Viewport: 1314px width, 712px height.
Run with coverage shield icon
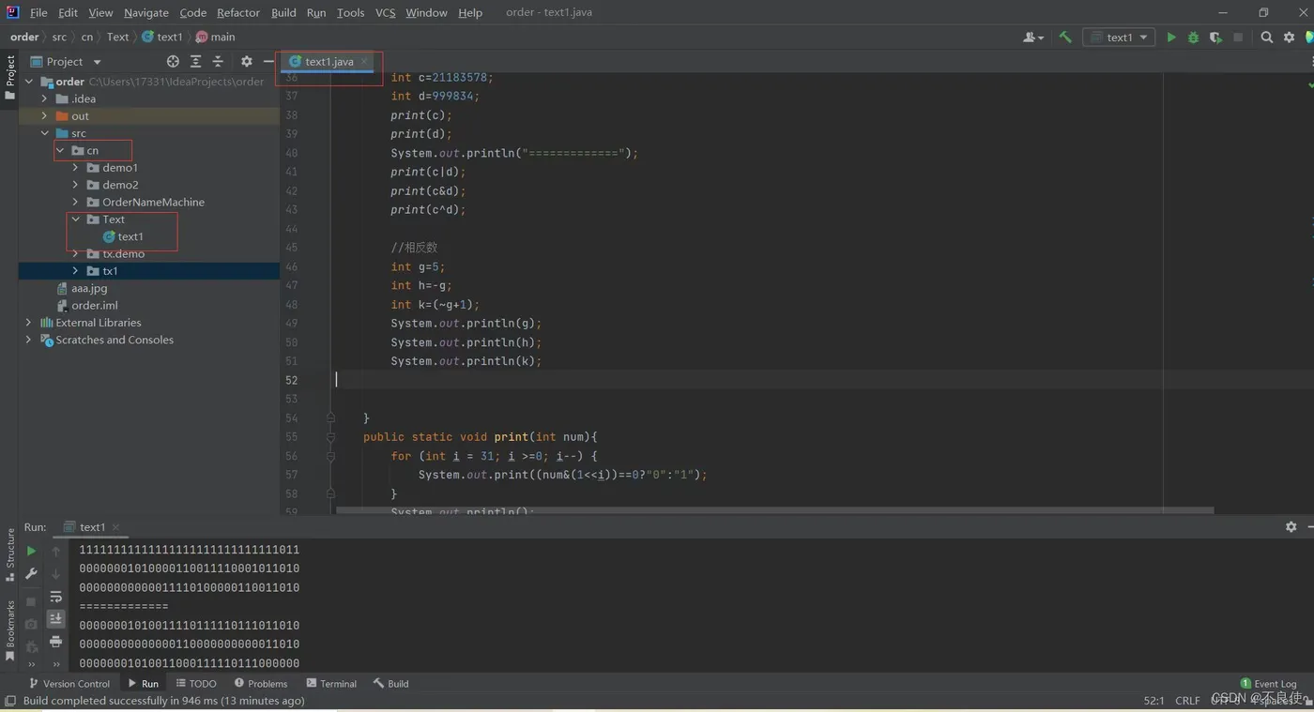tap(1216, 38)
